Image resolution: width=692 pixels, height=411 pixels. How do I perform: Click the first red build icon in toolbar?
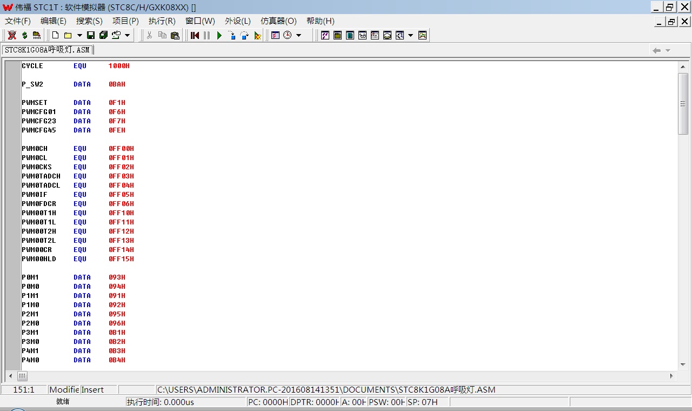click(12, 35)
